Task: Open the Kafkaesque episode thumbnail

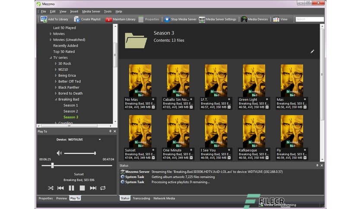Action: (x=254, y=131)
